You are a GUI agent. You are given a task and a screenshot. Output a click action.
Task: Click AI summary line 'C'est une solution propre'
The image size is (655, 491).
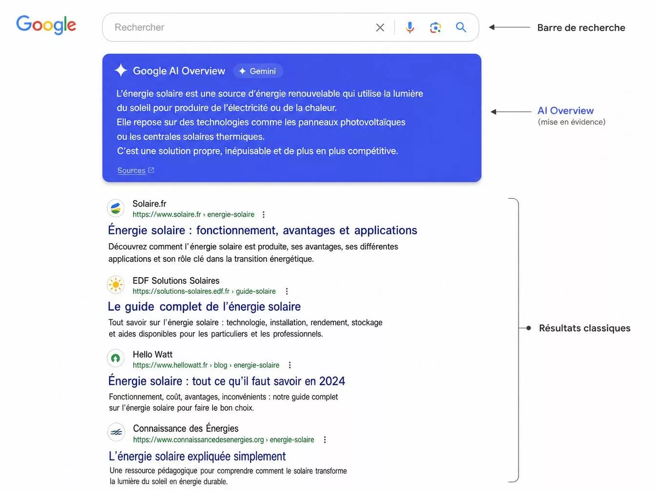pyautogui.click(x=257, y=151)
